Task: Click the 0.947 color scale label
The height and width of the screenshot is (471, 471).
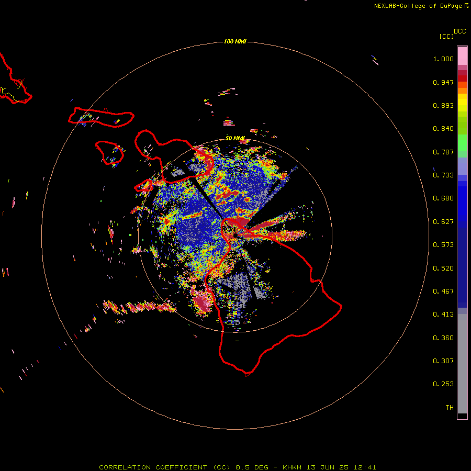Action: coord(443,82)
